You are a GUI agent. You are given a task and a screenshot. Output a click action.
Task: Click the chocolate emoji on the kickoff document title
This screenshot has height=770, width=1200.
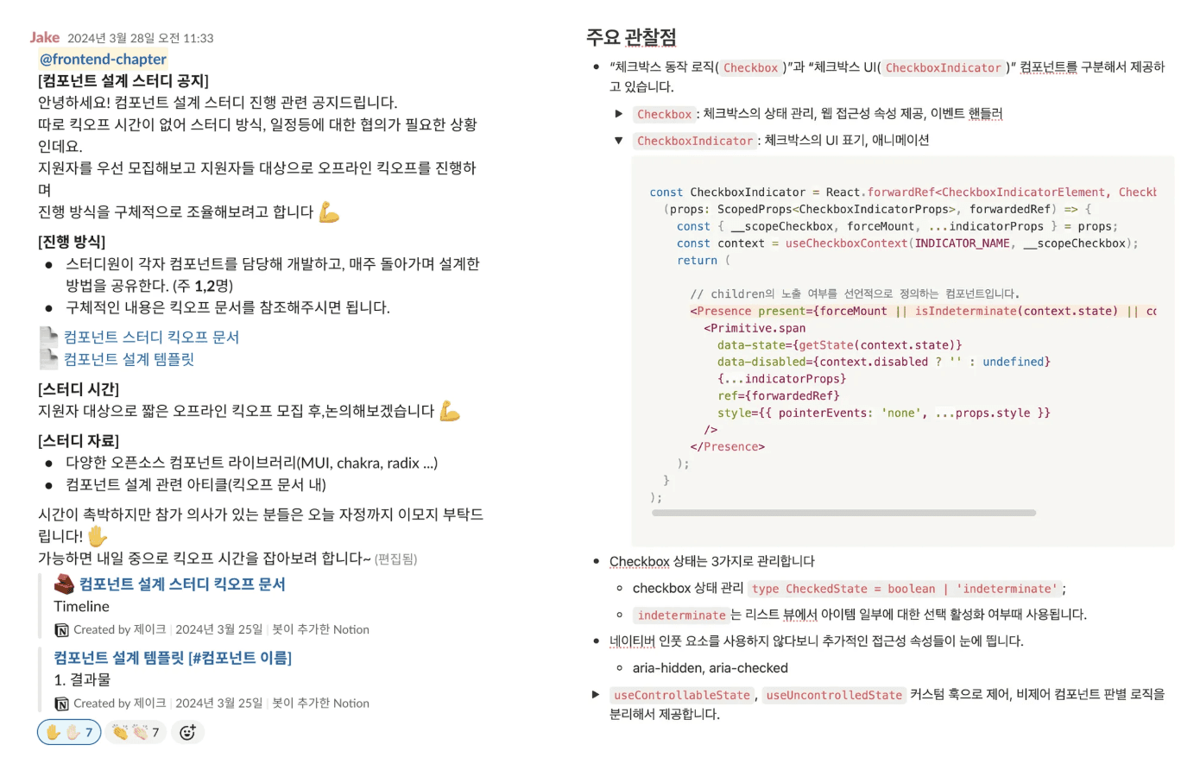point(65,584)
